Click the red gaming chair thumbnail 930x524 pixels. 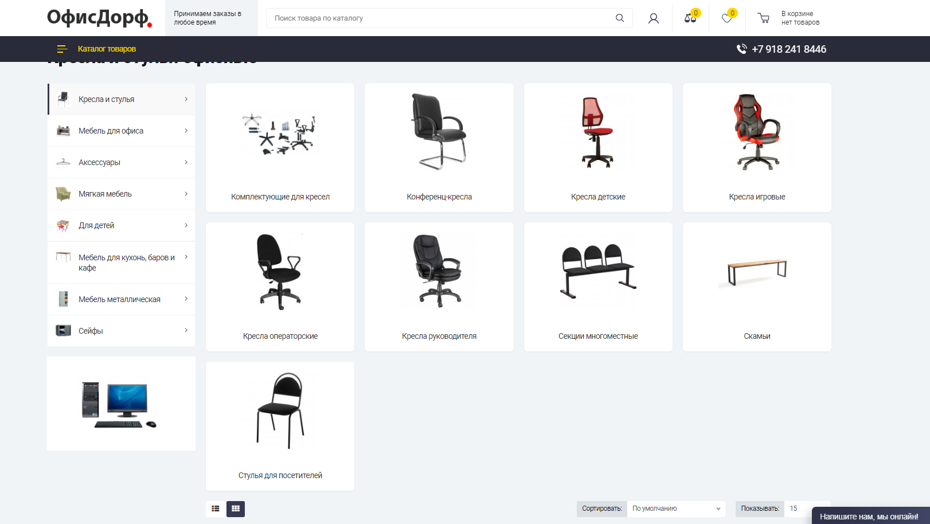coord(757,132)
